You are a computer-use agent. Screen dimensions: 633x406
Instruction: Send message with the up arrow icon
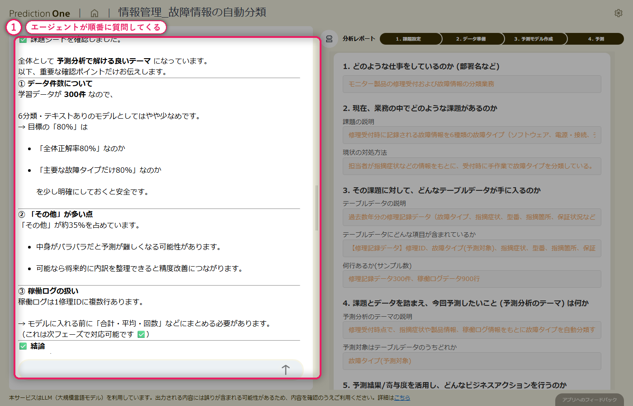pyautogui.click(x=286, y=370)
